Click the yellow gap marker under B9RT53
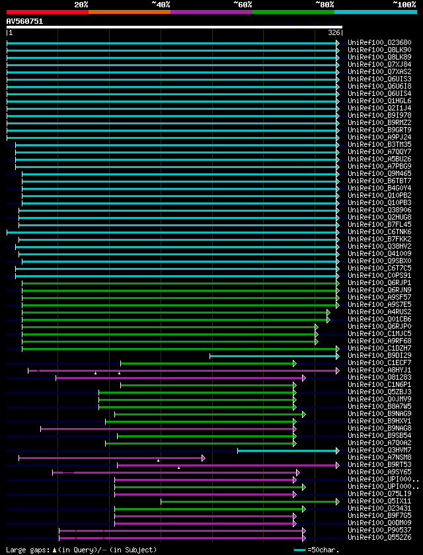 click(178, 468)
